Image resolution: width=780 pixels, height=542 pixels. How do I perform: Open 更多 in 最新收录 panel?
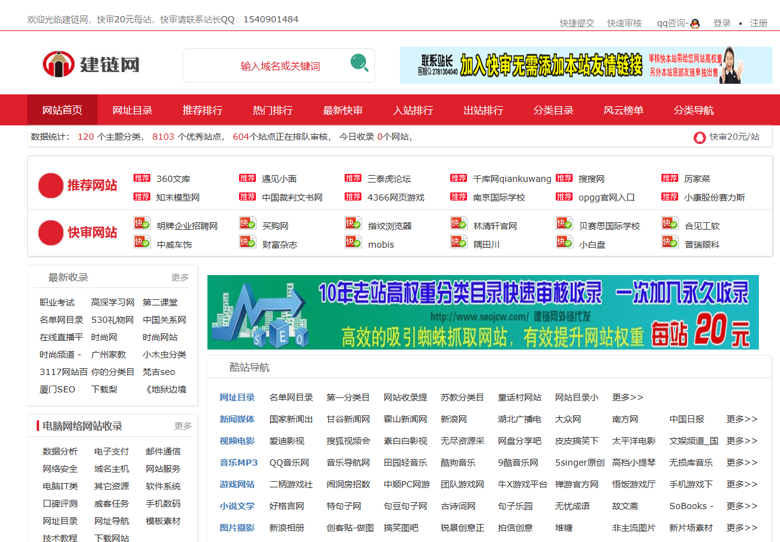180,278
